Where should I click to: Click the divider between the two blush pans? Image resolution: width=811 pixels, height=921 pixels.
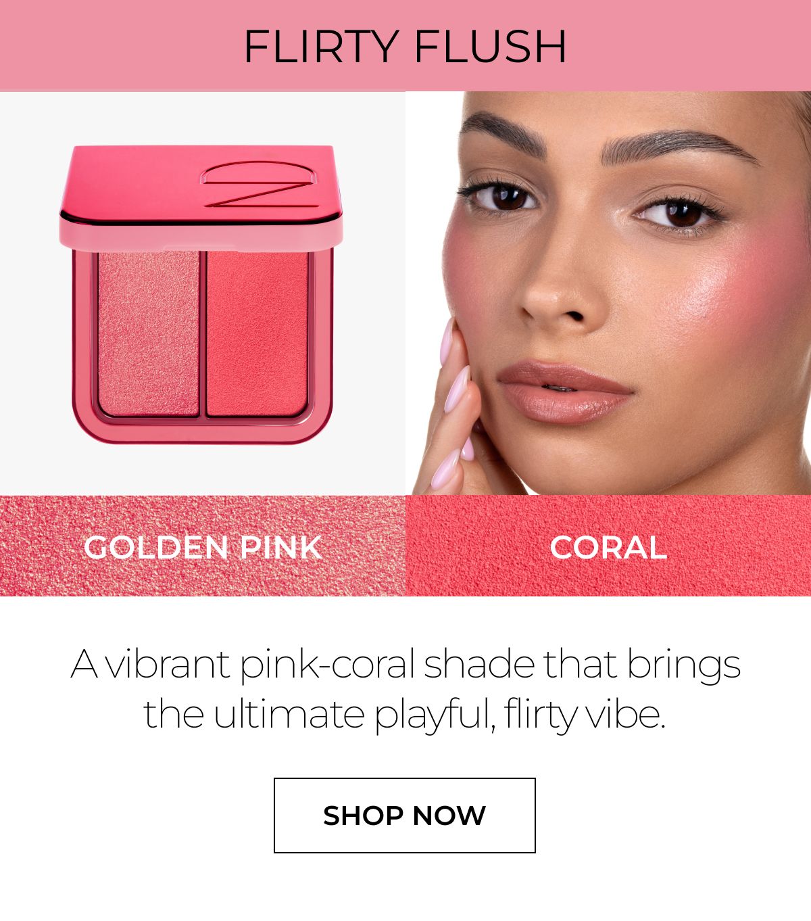(203, 333)
